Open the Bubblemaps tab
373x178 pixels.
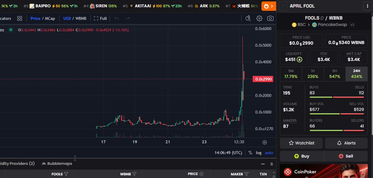[57, 163]
